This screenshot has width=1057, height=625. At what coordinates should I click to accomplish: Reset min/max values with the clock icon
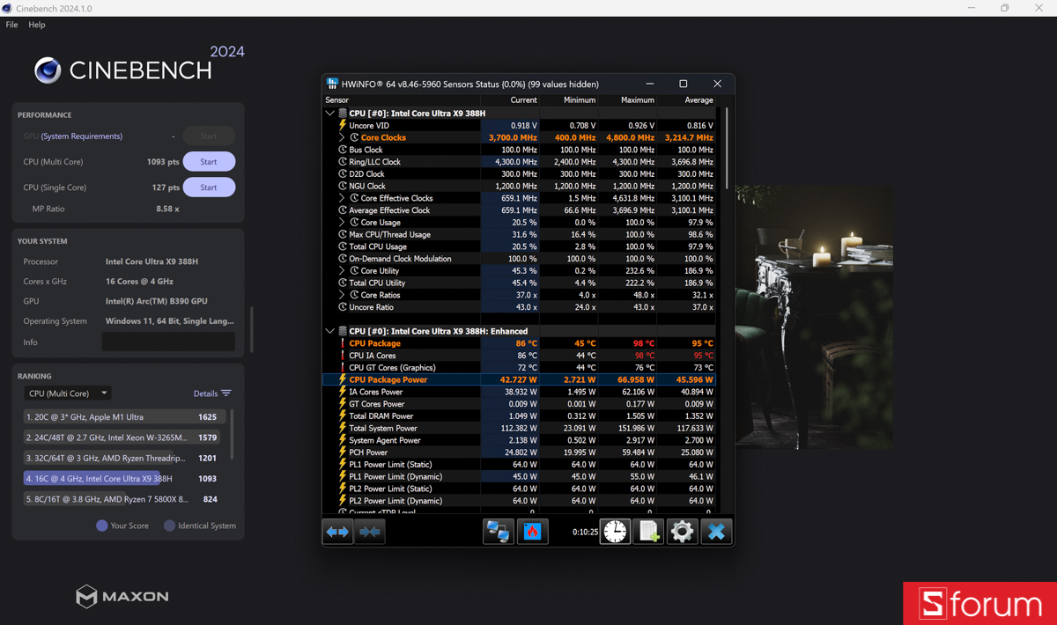point(615,532)
